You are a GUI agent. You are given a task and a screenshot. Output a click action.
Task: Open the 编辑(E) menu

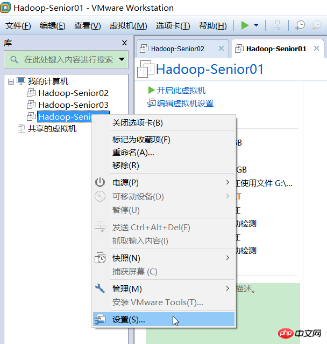(53, 26)
